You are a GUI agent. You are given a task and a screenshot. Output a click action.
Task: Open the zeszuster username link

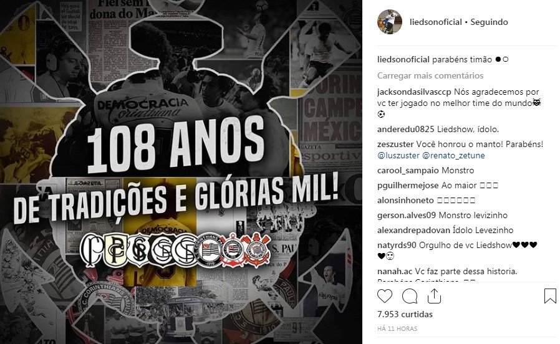395,145
